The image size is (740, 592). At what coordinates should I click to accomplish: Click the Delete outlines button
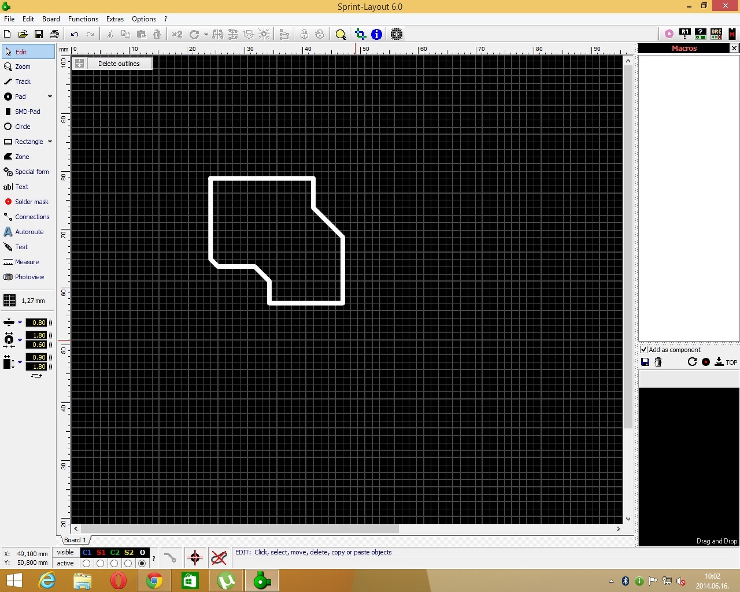click(119, 64)
